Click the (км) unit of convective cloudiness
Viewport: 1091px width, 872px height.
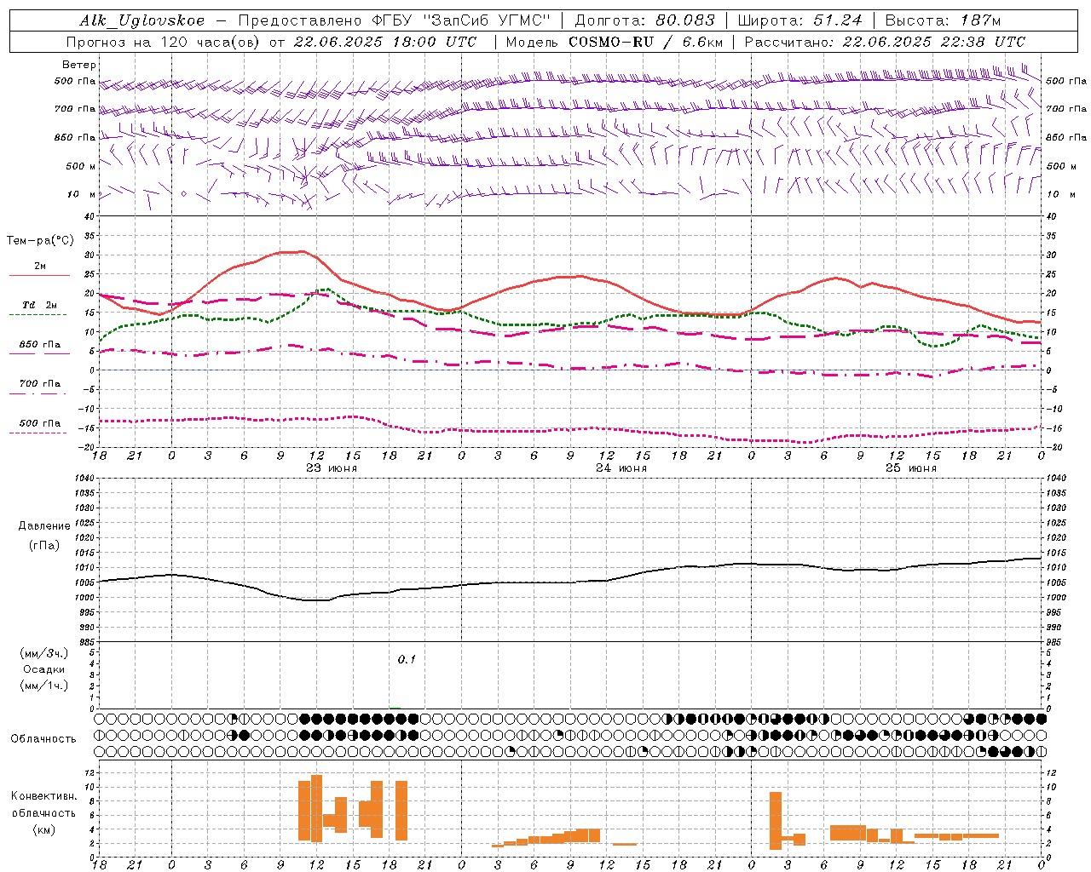pos(43,830)
